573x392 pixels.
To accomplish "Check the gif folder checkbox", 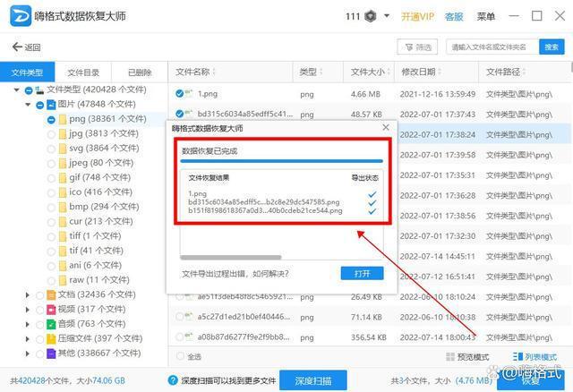I will pyautogui.click(x=51, y=178).
